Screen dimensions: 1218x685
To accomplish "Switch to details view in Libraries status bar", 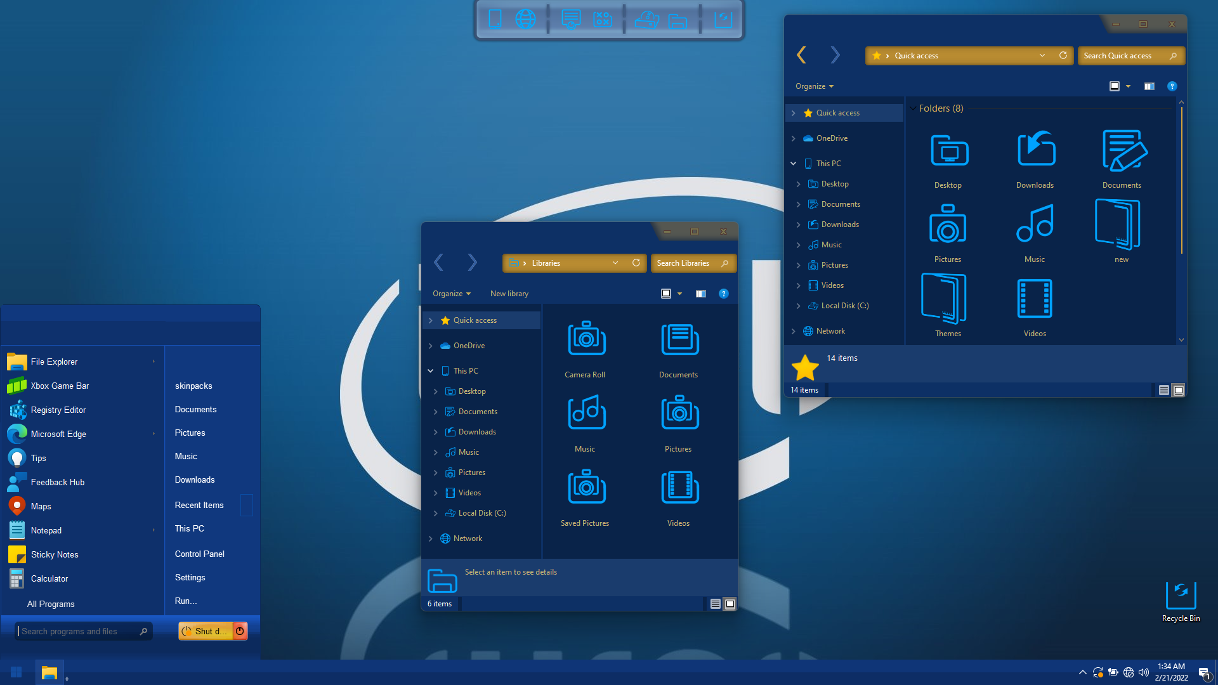I will [x=715, y=604].
